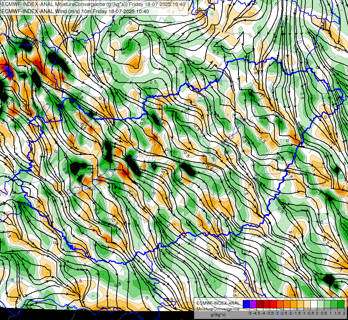Click the MoistureConvergence title line at top
The height and width of the screenshot is (320, 348).
click(x=93, y=4)
